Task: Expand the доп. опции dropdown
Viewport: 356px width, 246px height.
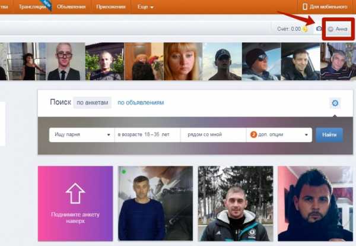Action: [279, 135]
